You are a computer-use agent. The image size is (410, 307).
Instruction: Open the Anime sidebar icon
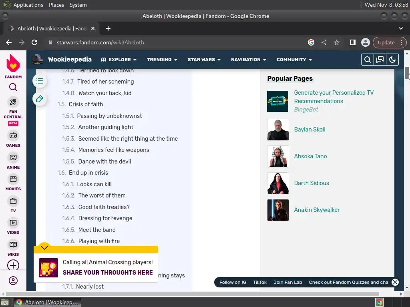[13, 157]
